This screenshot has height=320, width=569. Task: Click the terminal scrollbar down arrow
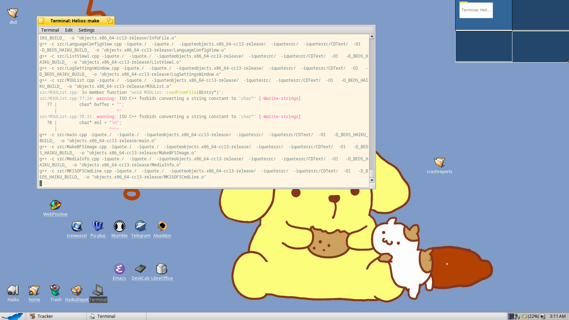(372, 180)
